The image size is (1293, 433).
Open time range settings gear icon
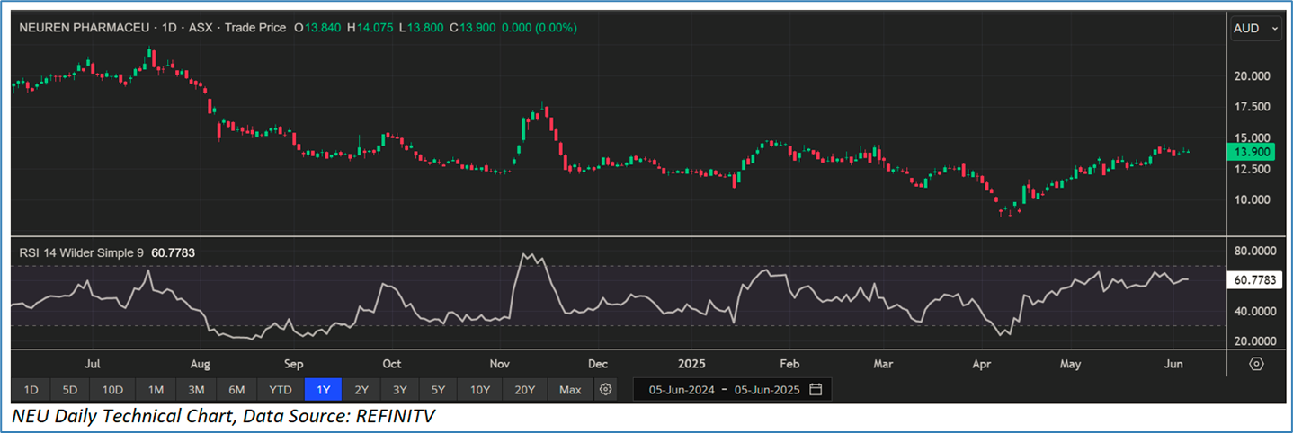coord(606,390)
